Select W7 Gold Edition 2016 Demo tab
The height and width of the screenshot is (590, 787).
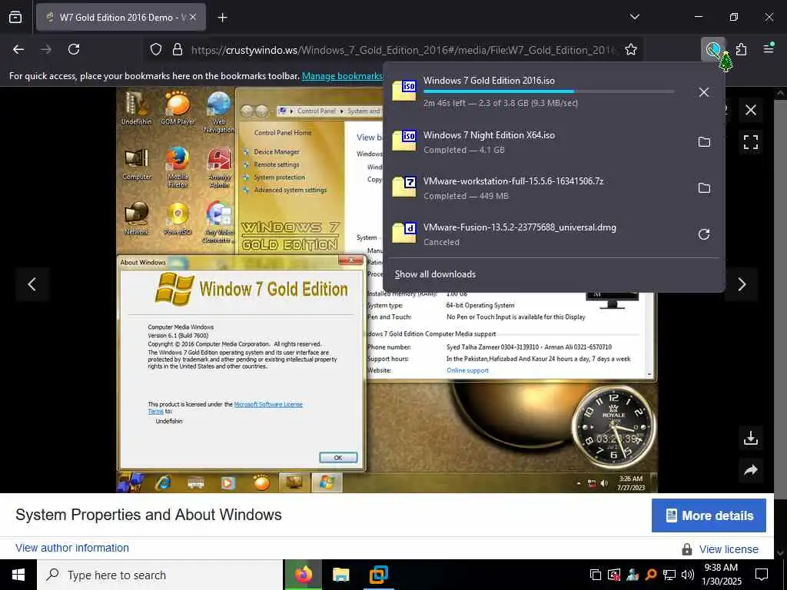[121, 17]
